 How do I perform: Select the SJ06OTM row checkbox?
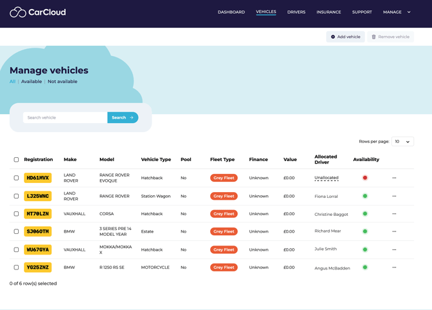point(16,231)
